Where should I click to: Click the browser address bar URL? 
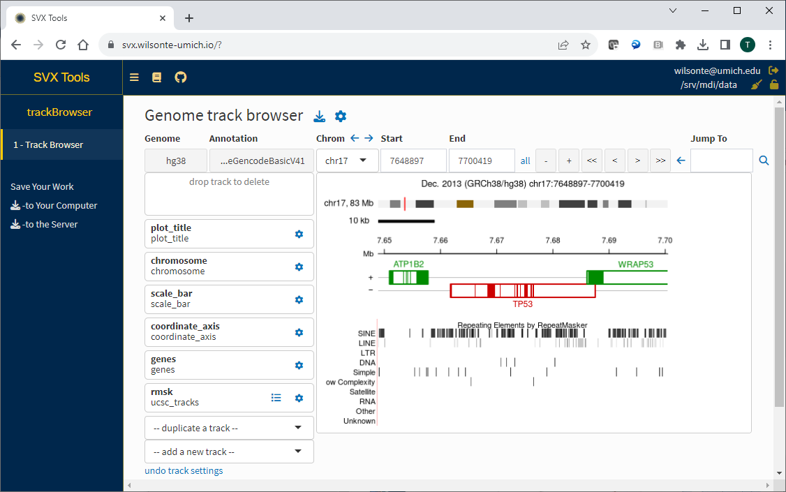(172, 45)
